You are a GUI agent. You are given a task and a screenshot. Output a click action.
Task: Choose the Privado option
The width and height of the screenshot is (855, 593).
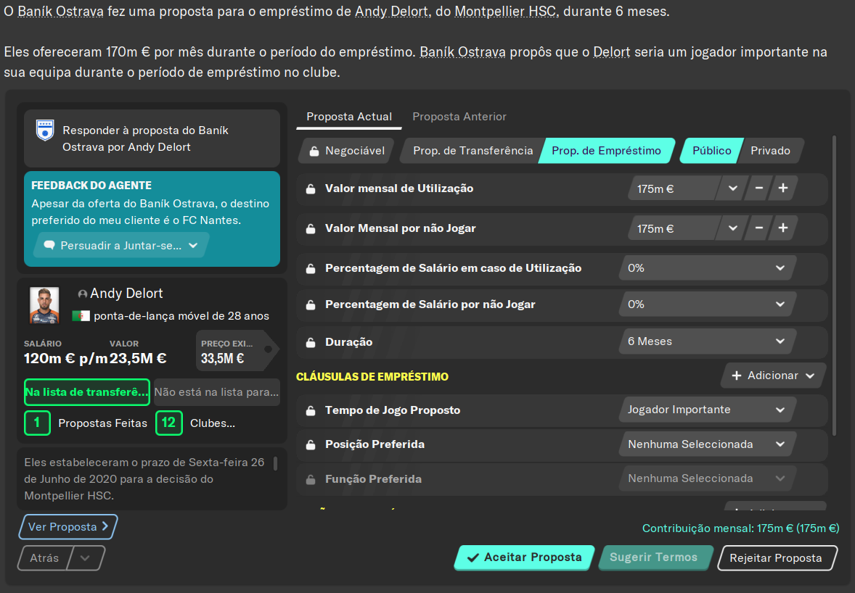(x=770, y=151)
